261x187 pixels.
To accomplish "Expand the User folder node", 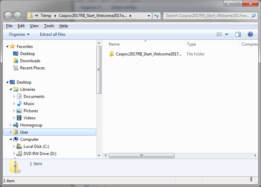I will [x=11, y=132].
